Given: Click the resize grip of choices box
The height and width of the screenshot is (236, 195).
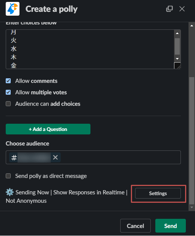Looking at the screenshot, I should 177,66.
